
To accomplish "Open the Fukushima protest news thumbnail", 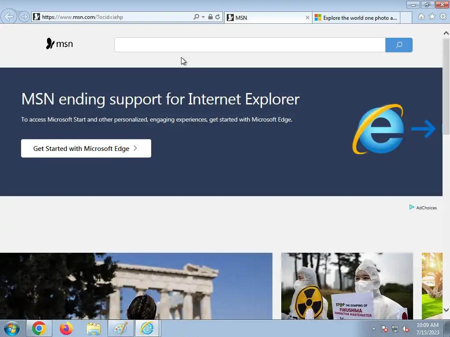I will pos(347,286).
